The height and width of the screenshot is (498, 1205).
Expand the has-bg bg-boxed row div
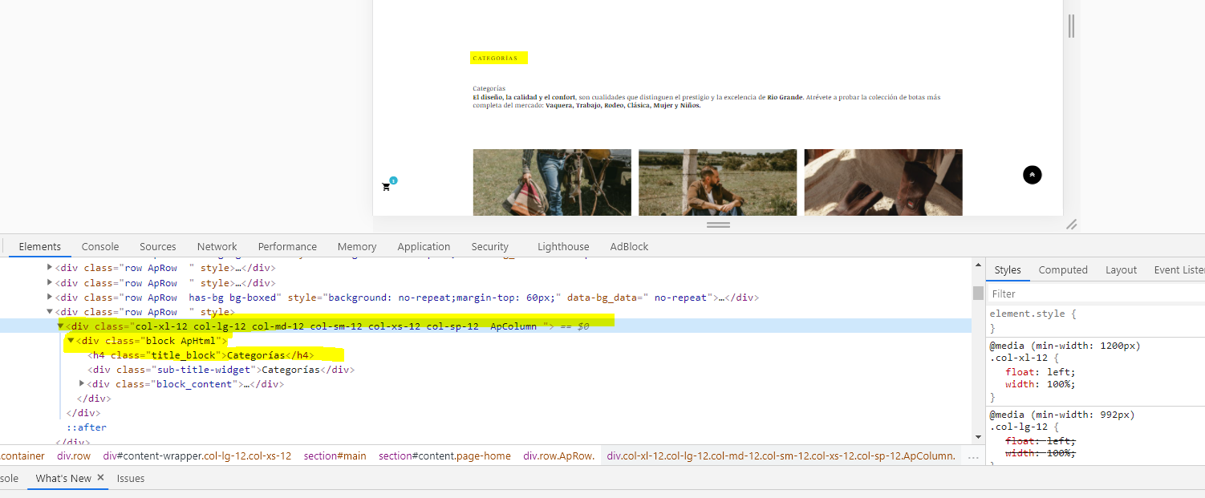(50, 298)
